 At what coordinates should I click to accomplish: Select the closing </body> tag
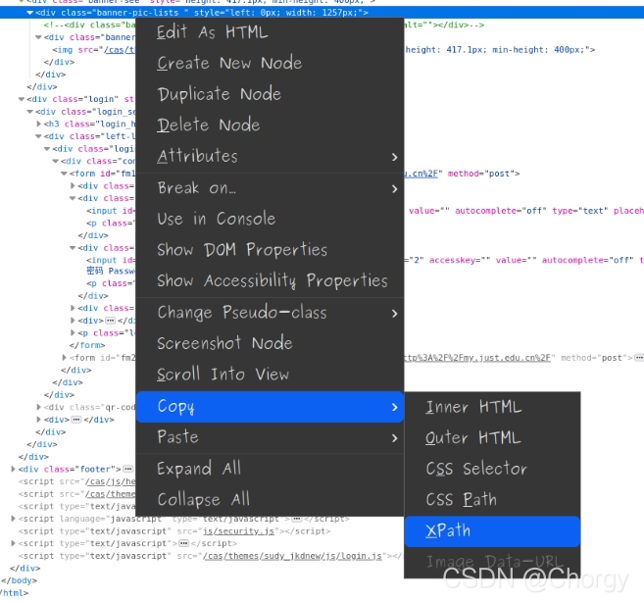click(x=19, y=580)
